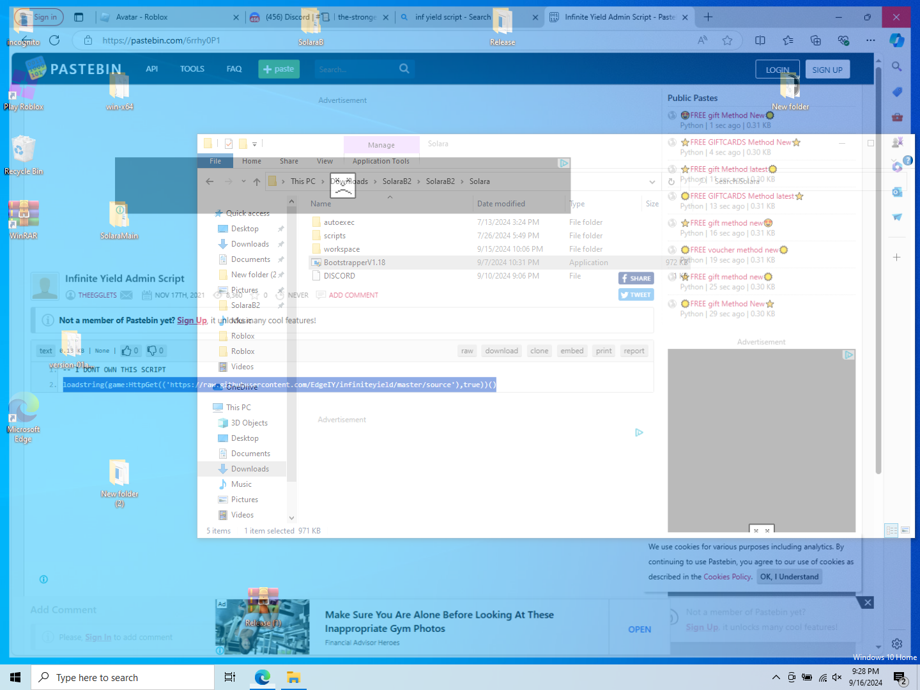920x690 pixels.
Task: Click the SIGN UP button on Pastebin
Action: [827, 70]
